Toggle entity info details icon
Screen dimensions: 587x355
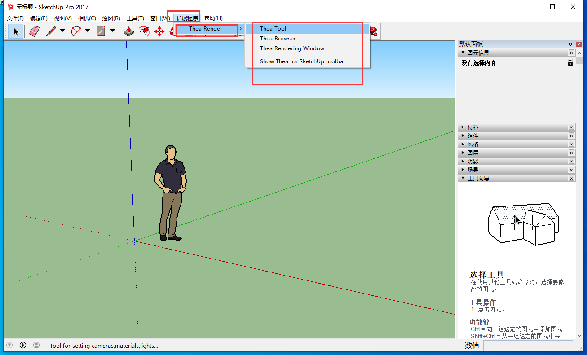click(570, 63)
